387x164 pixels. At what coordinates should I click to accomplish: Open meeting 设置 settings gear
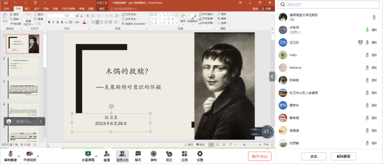200,154
